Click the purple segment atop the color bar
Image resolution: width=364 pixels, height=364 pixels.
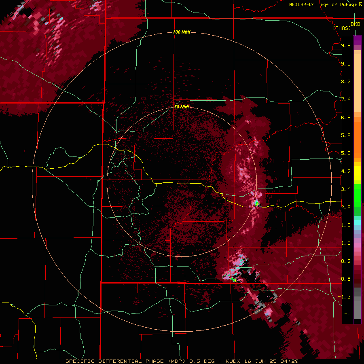point(357,40)
